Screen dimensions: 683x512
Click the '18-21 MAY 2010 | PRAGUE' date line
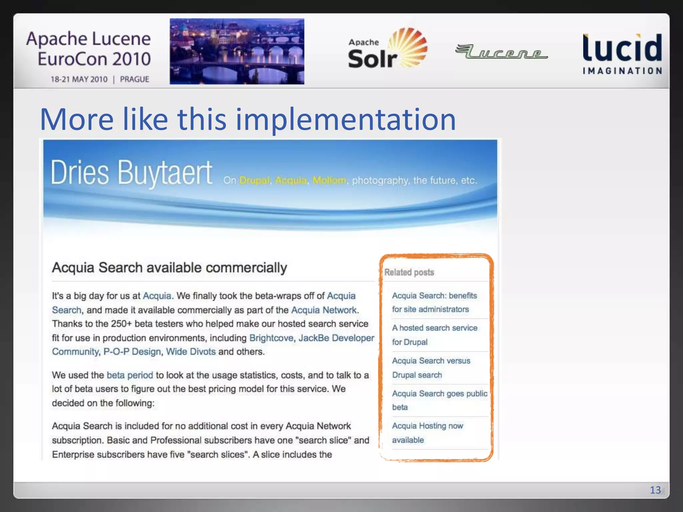pyautogui.click(x=100, y=79)
